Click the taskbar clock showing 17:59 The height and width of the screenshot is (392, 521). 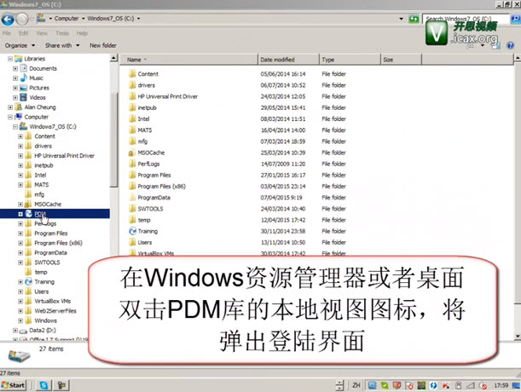tap(501, 385)
